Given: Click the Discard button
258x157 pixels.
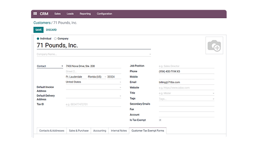Looking at the screenshot, I should coord(51,30).
